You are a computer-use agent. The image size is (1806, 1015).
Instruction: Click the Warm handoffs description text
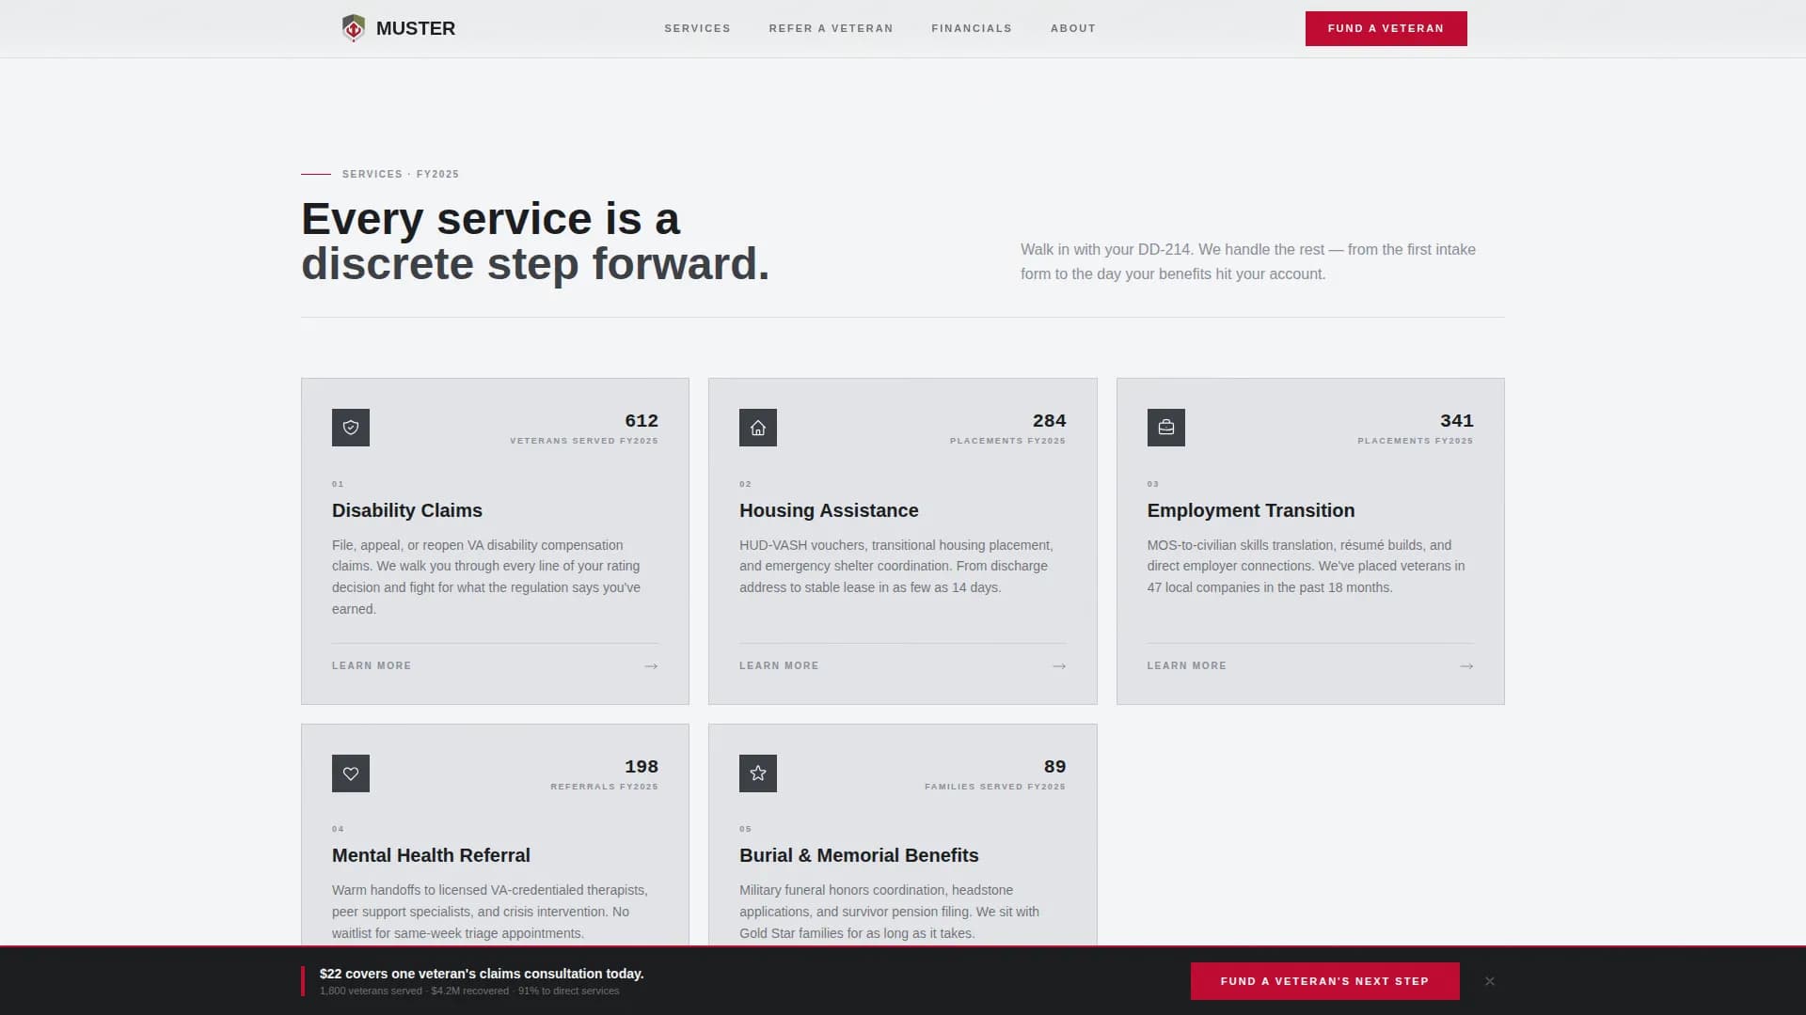point(490,912)
